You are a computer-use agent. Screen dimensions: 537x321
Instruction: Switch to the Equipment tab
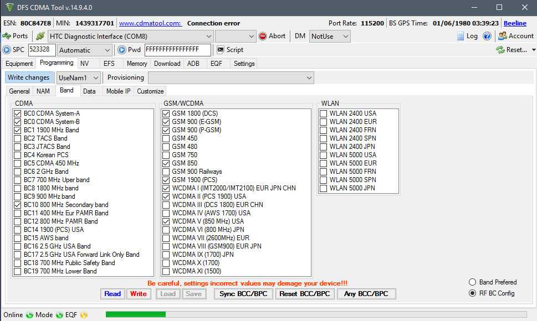coord(19,64)
